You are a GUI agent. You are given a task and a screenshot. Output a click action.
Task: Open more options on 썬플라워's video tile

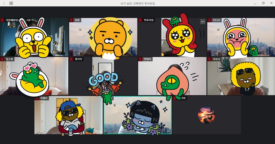coord(202,22)
